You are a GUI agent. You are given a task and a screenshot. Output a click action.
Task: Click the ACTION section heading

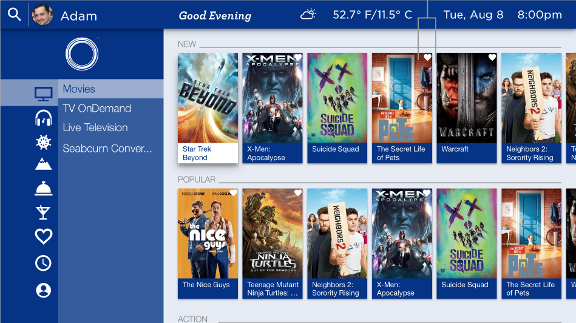192,319
